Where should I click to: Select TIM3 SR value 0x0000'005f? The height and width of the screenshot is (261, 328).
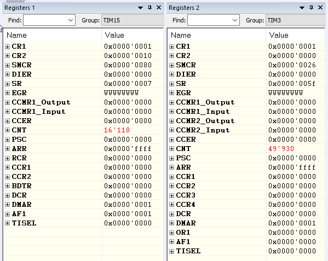pyautogui.click(x=292, y=84)
